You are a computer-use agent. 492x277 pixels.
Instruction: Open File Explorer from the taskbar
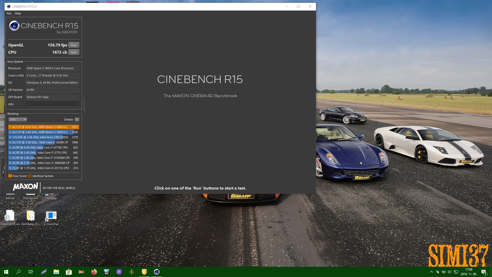click(x=56, y=272)
